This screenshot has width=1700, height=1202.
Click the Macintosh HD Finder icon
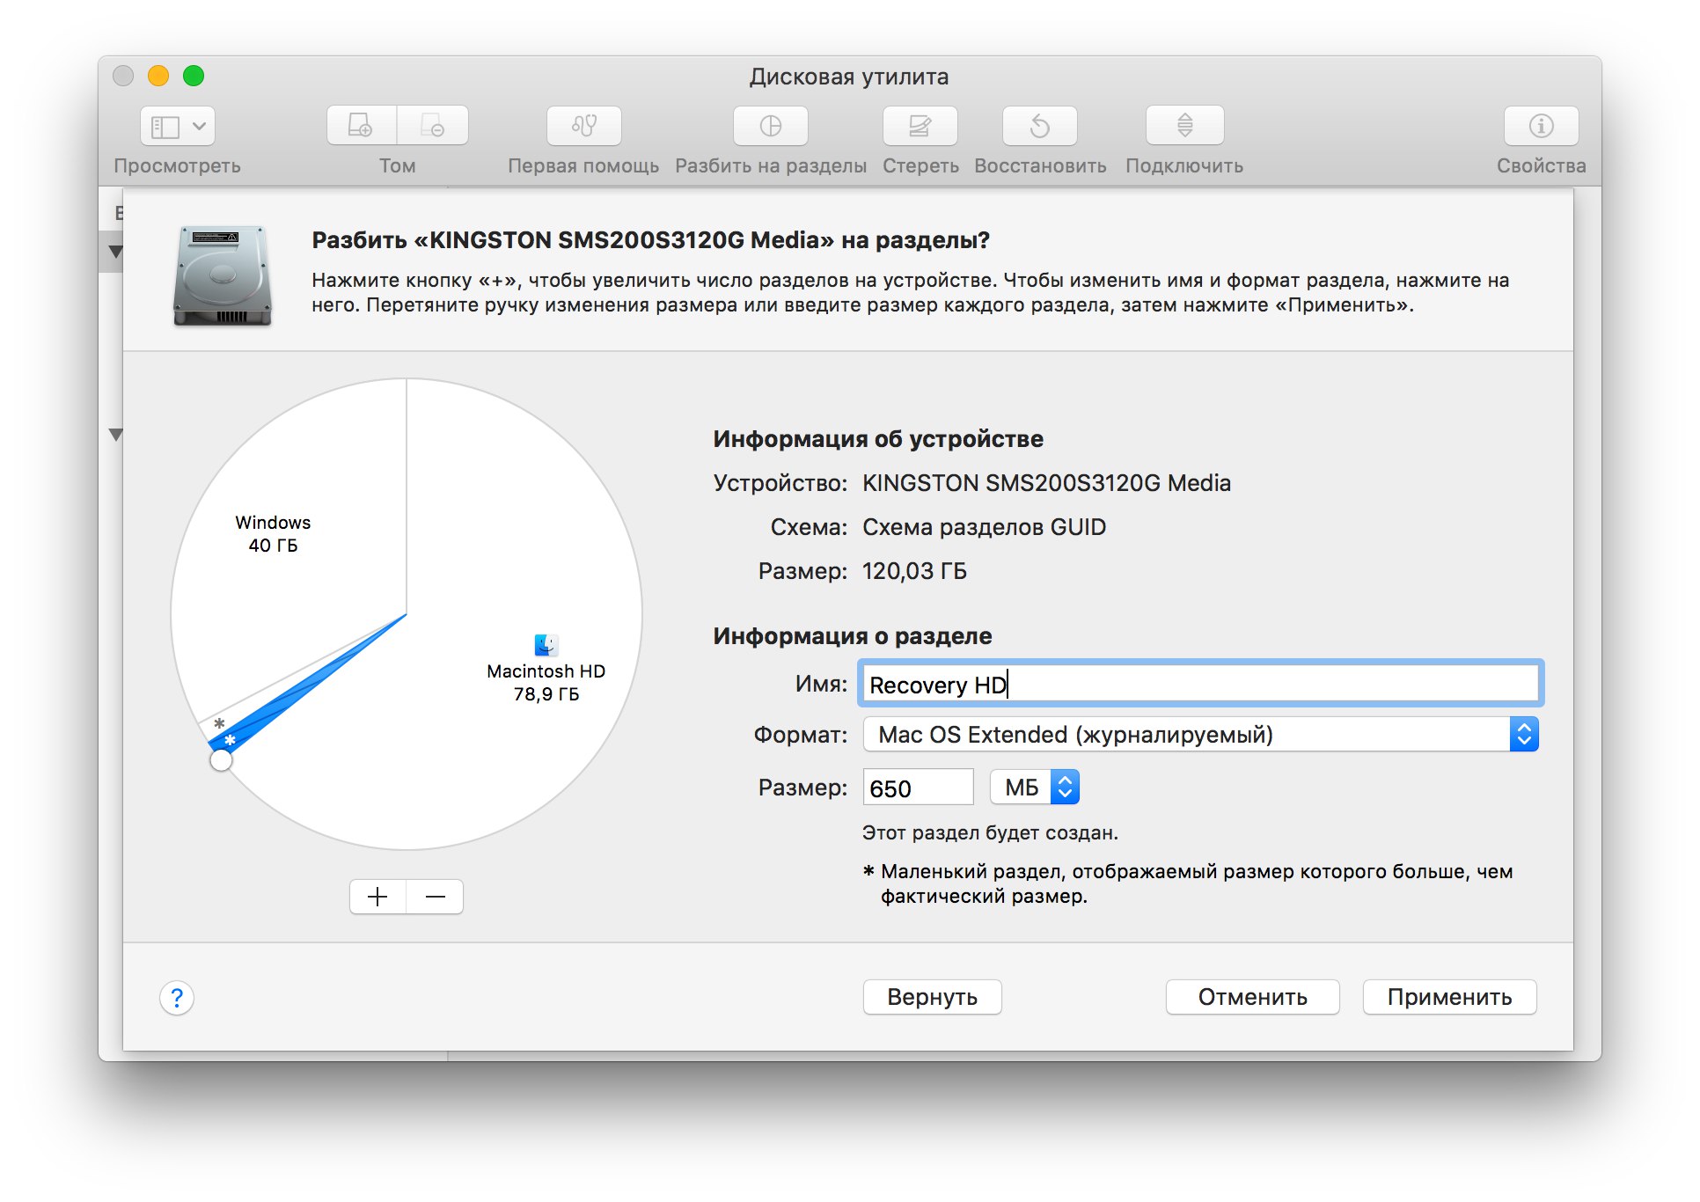click(x=546, y=644)
